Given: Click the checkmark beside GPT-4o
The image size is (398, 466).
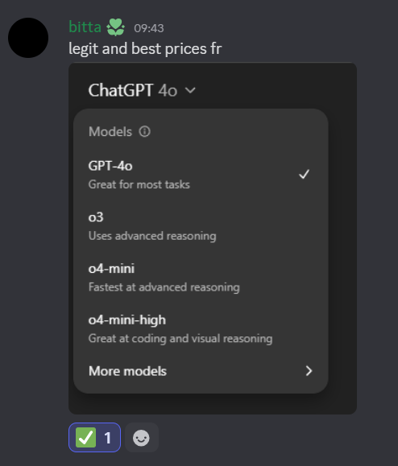Looking at the screenshot, I should [304, 175].
